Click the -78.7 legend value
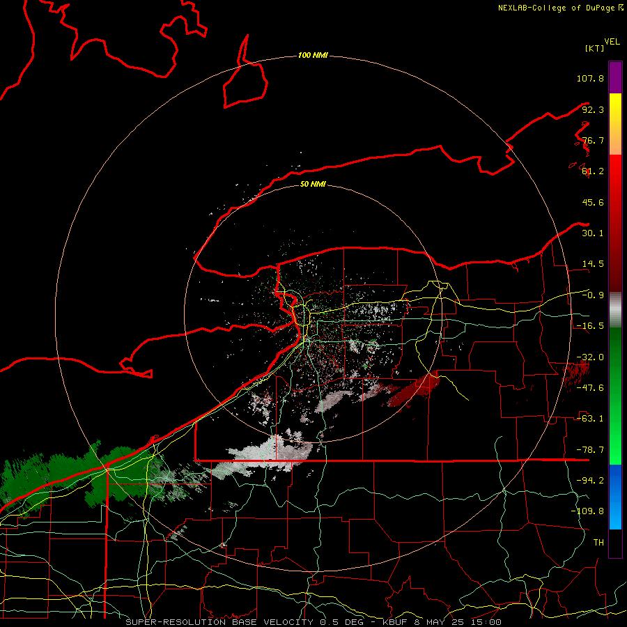Image resolution: width=627 pixels, height=627 pixels. 590,450
